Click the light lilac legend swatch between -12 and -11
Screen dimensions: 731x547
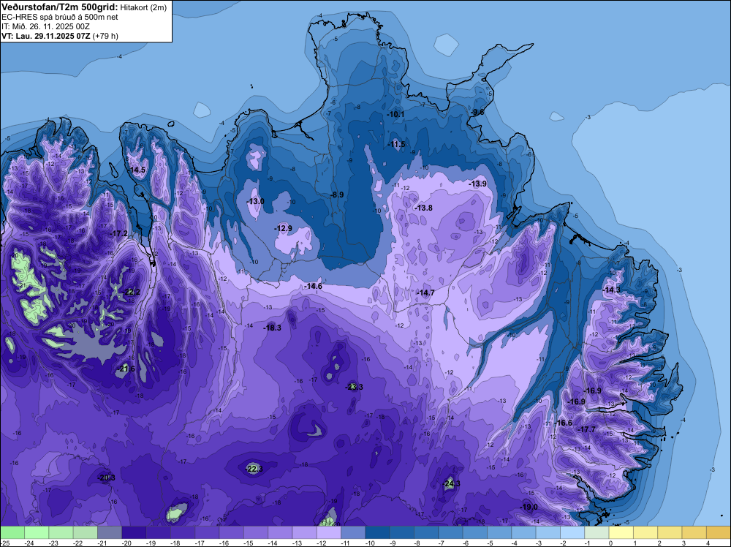click(329, 532)
